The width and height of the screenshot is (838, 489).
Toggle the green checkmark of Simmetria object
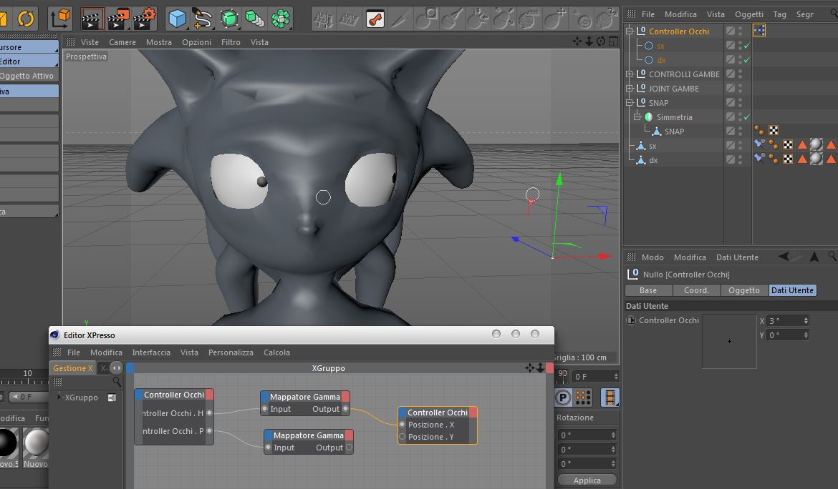click(x=747, y=117)
